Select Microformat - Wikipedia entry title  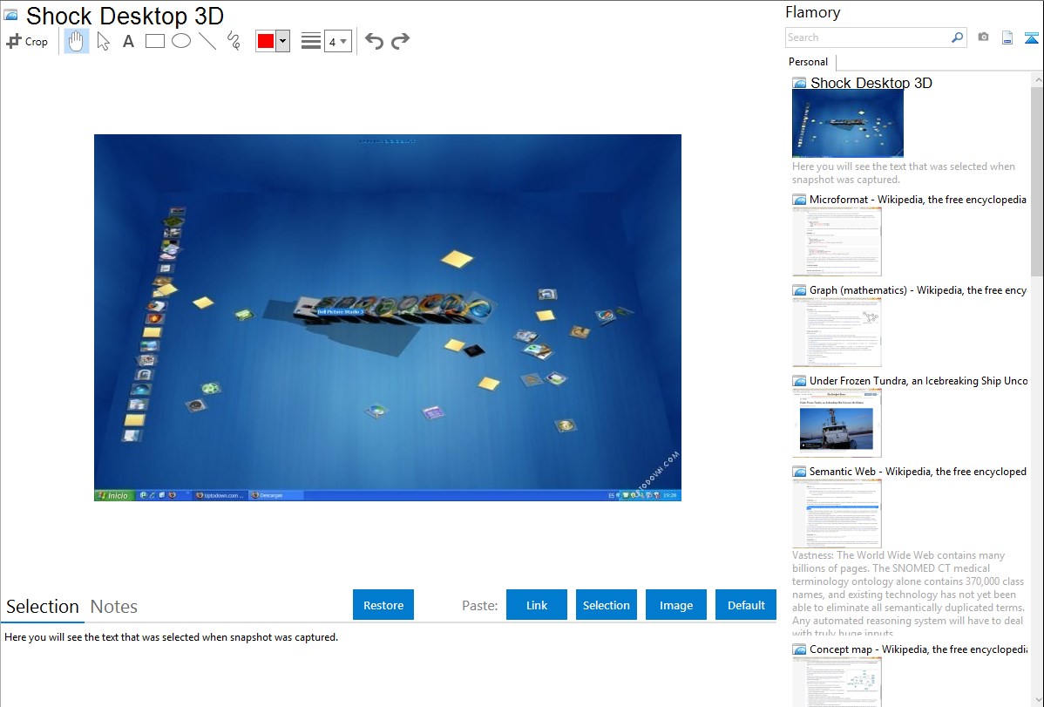click(x=918, y=200)
